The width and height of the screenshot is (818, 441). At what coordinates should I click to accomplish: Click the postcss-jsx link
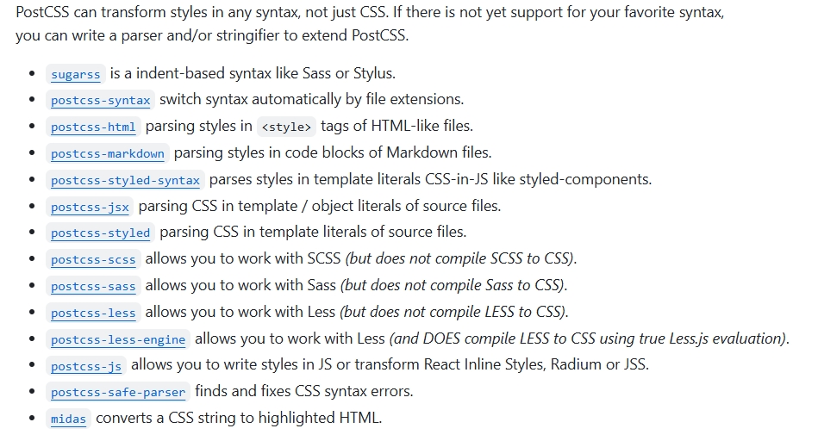tap(90, 207)
